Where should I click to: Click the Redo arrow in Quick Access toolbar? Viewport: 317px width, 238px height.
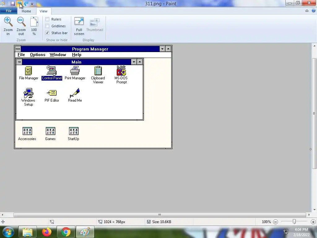pos(26,3)
